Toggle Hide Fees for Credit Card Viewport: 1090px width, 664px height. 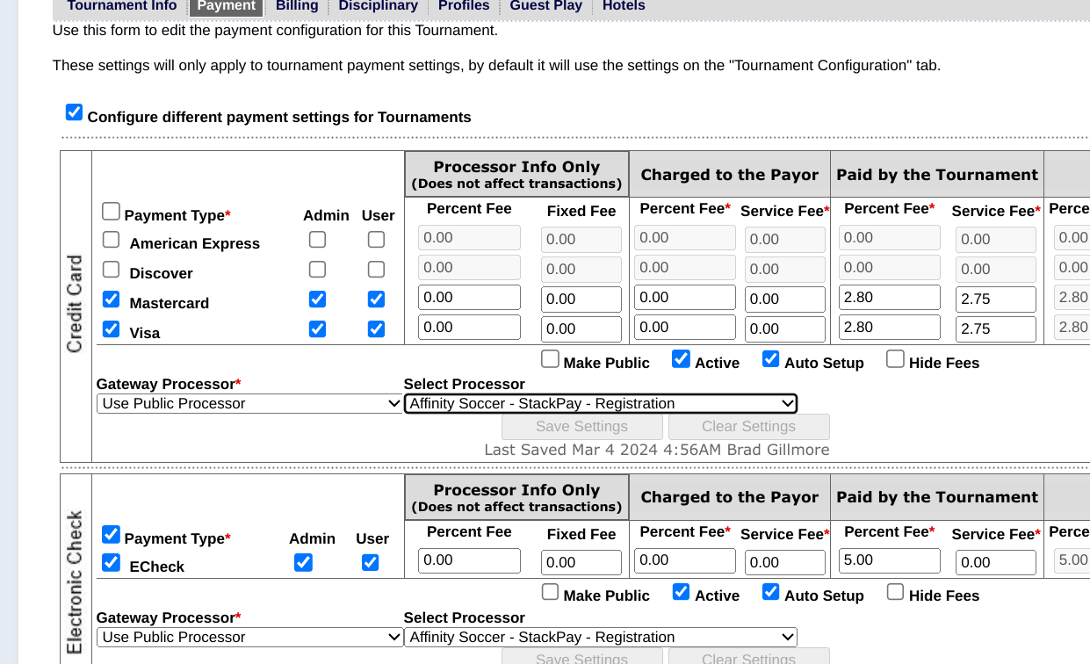point(895,359)
